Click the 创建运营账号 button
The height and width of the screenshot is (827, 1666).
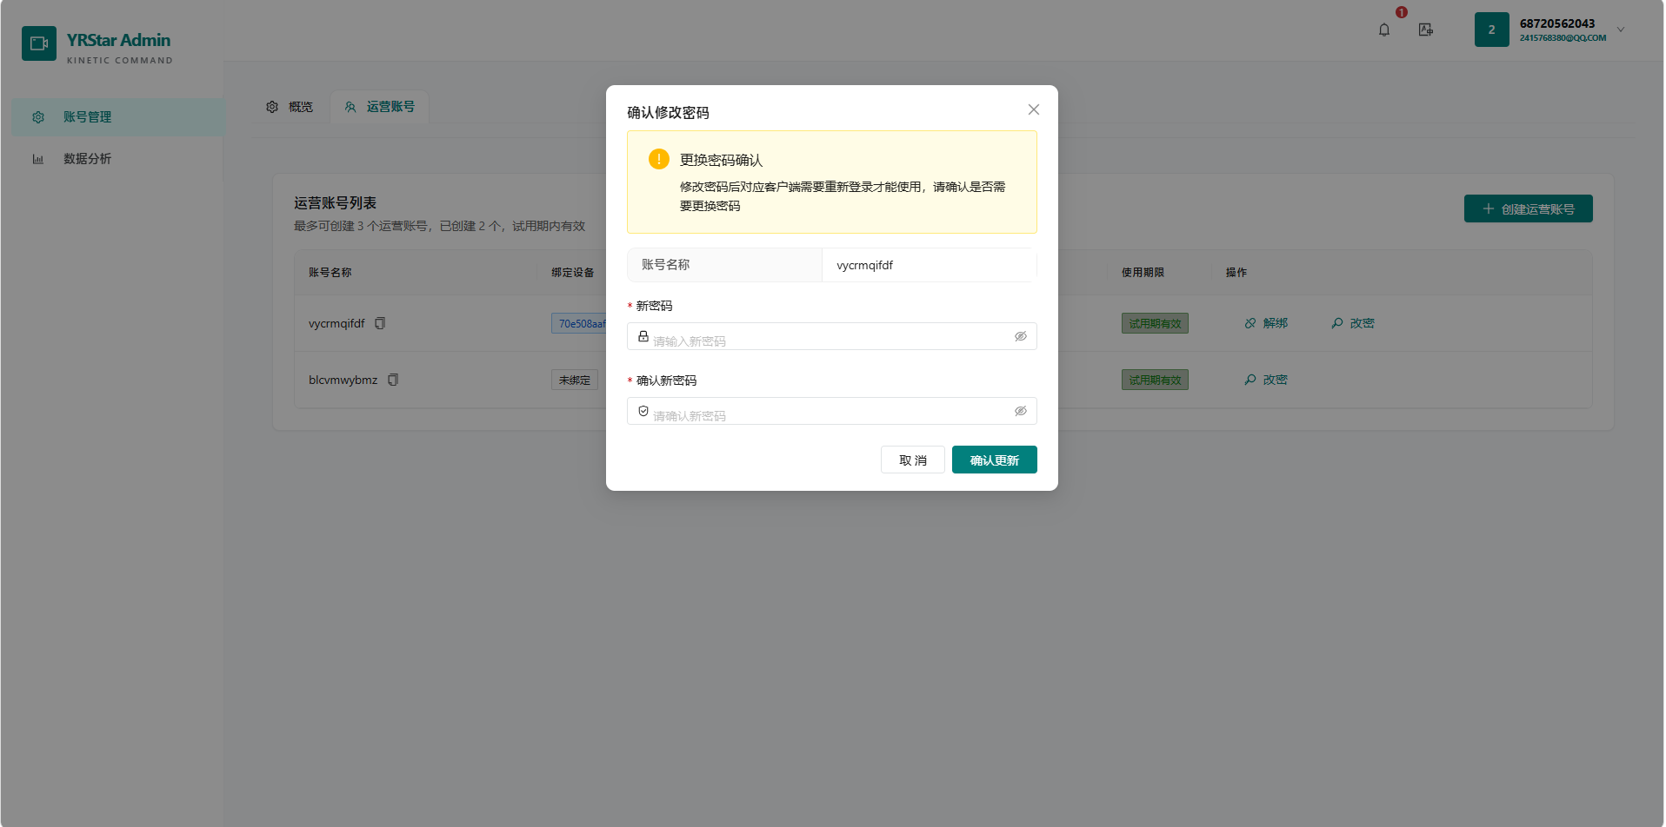1529,208
